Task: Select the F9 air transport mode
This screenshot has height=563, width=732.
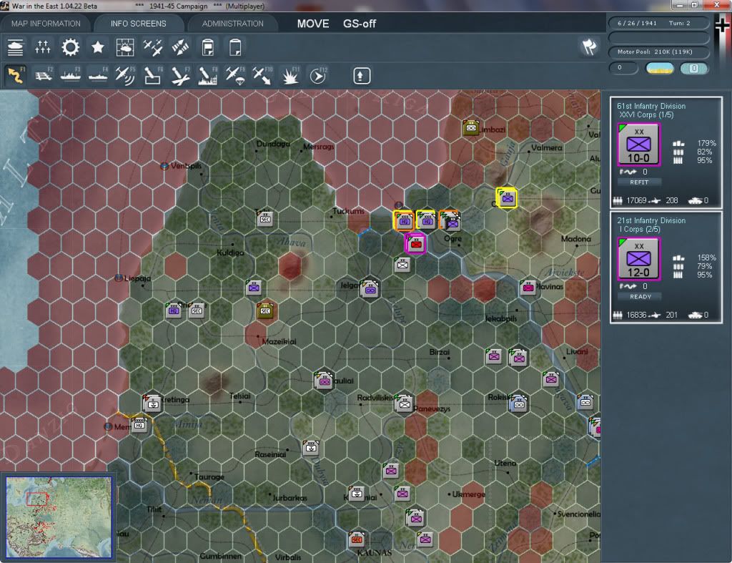Action: tap(235, 76)
